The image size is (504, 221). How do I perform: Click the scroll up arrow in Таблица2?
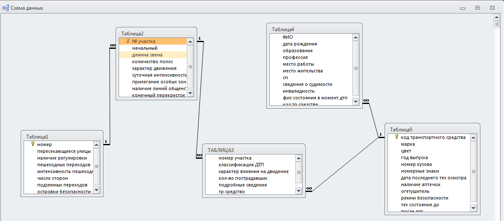[x=190, y=41]
